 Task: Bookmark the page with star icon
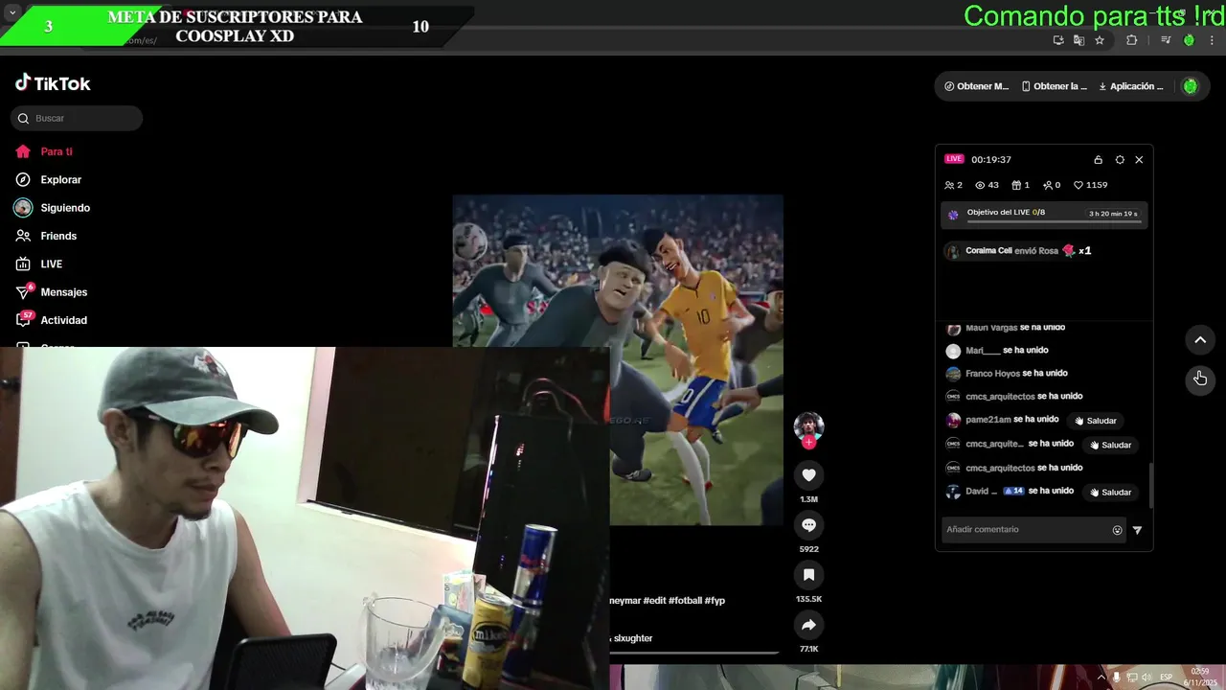pos(1100,40)
